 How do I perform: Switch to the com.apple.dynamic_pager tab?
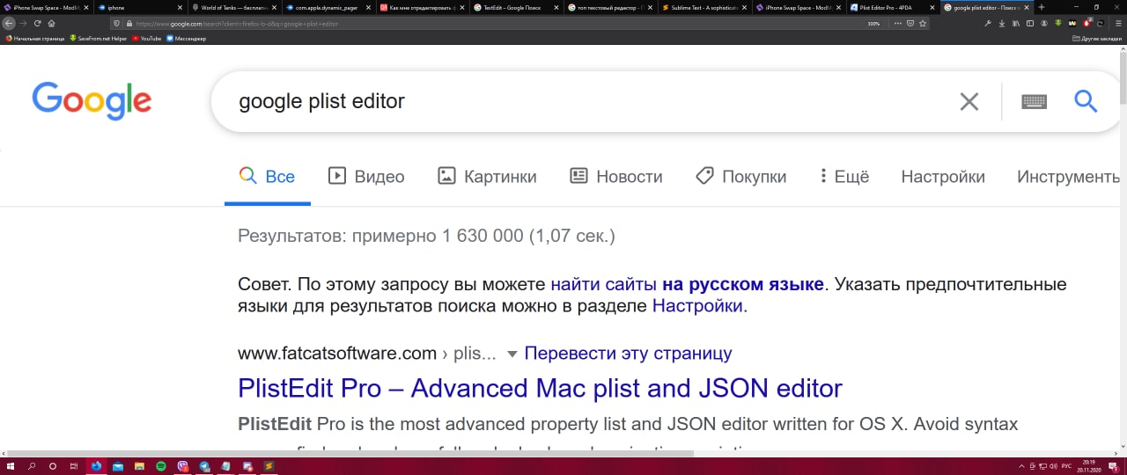[328, 7]
